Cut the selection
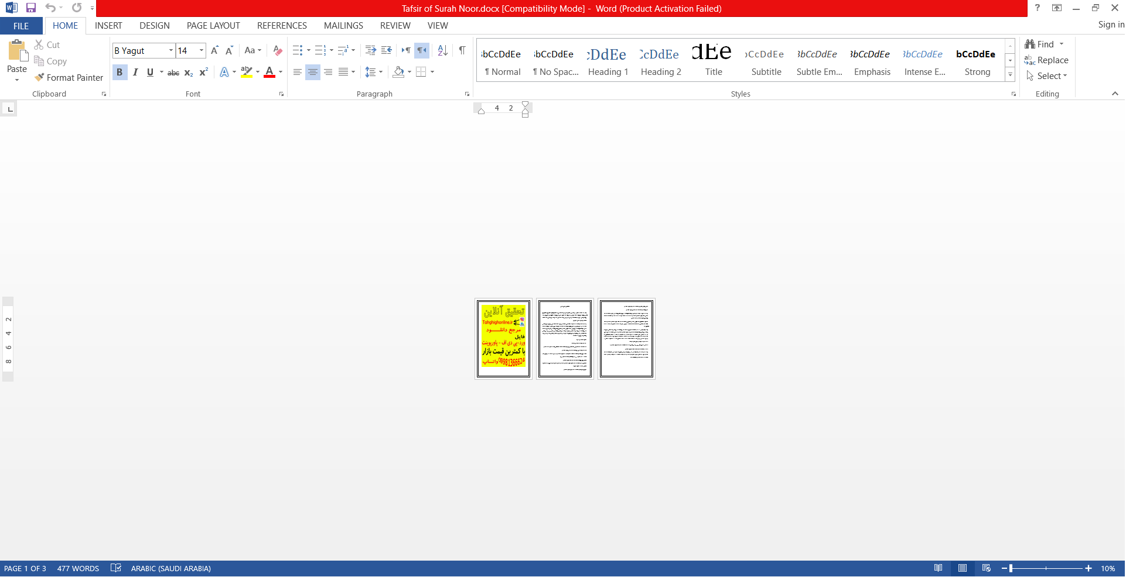The height and width of the screenshot is (577, 1126). 47,45
